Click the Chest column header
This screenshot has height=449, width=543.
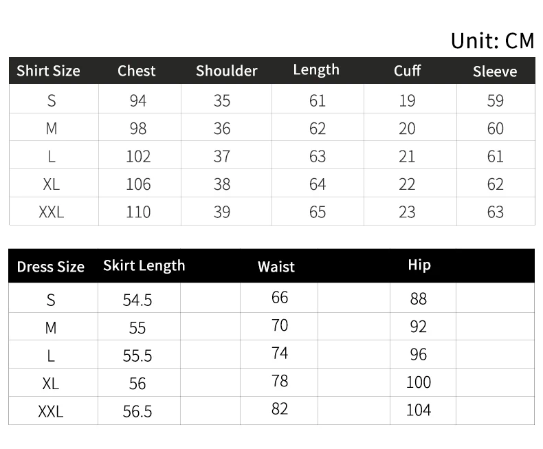coord(137,71)
